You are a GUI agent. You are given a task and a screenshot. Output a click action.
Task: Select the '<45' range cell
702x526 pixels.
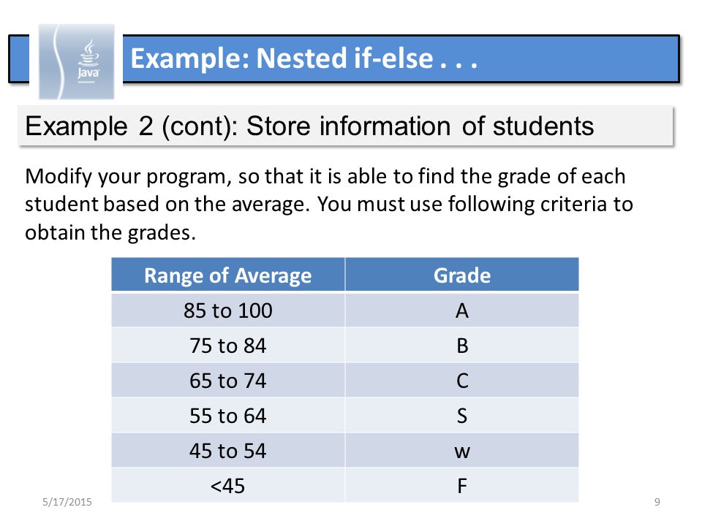(228, 485)
